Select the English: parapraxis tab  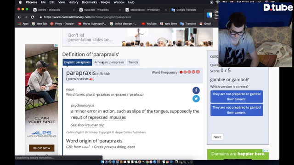[77, 62]
